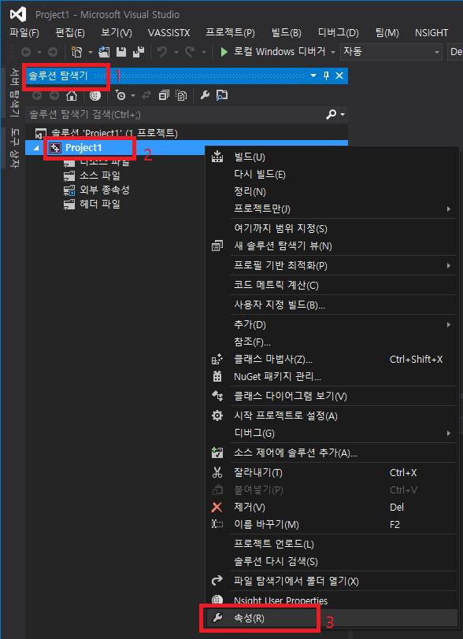Click the magnifier search icon in Solution Explorer

[x=332, y=115]
